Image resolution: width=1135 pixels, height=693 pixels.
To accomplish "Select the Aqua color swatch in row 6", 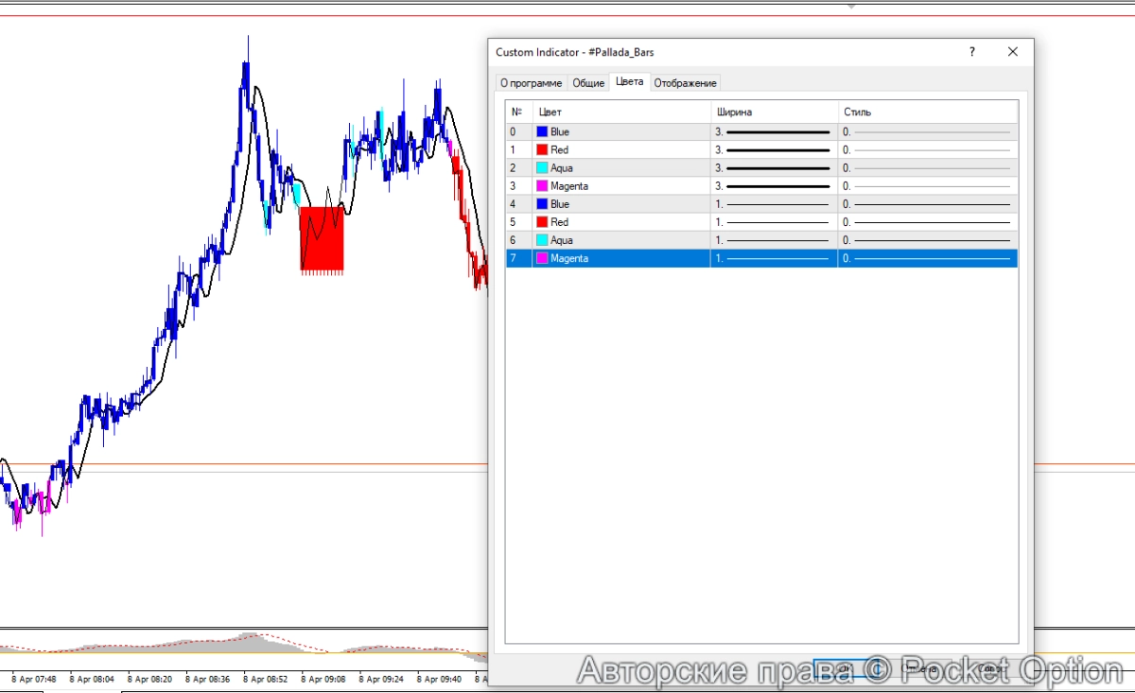I will [x=543, y=240].
